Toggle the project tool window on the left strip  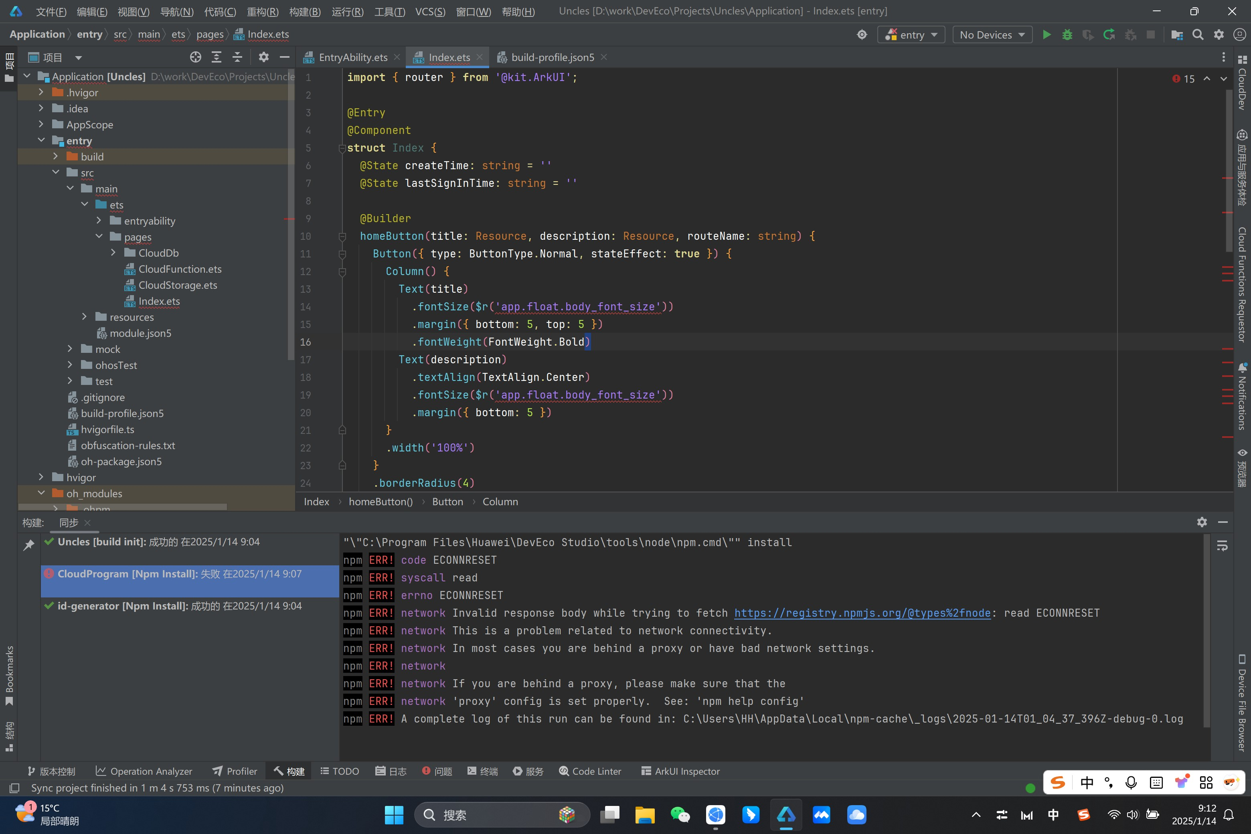tap(9, 67)
